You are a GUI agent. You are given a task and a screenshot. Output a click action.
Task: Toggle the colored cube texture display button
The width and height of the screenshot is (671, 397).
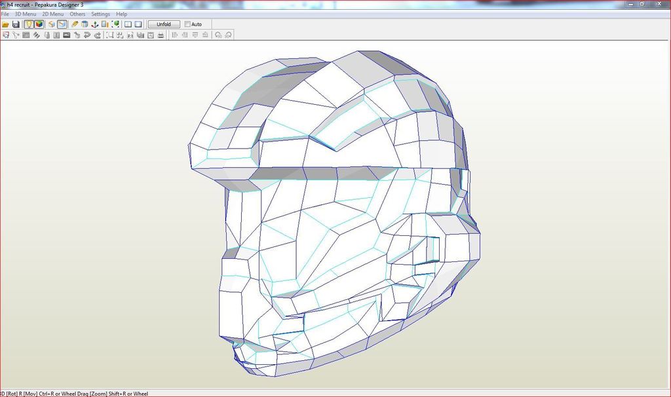tap(39, 24)
